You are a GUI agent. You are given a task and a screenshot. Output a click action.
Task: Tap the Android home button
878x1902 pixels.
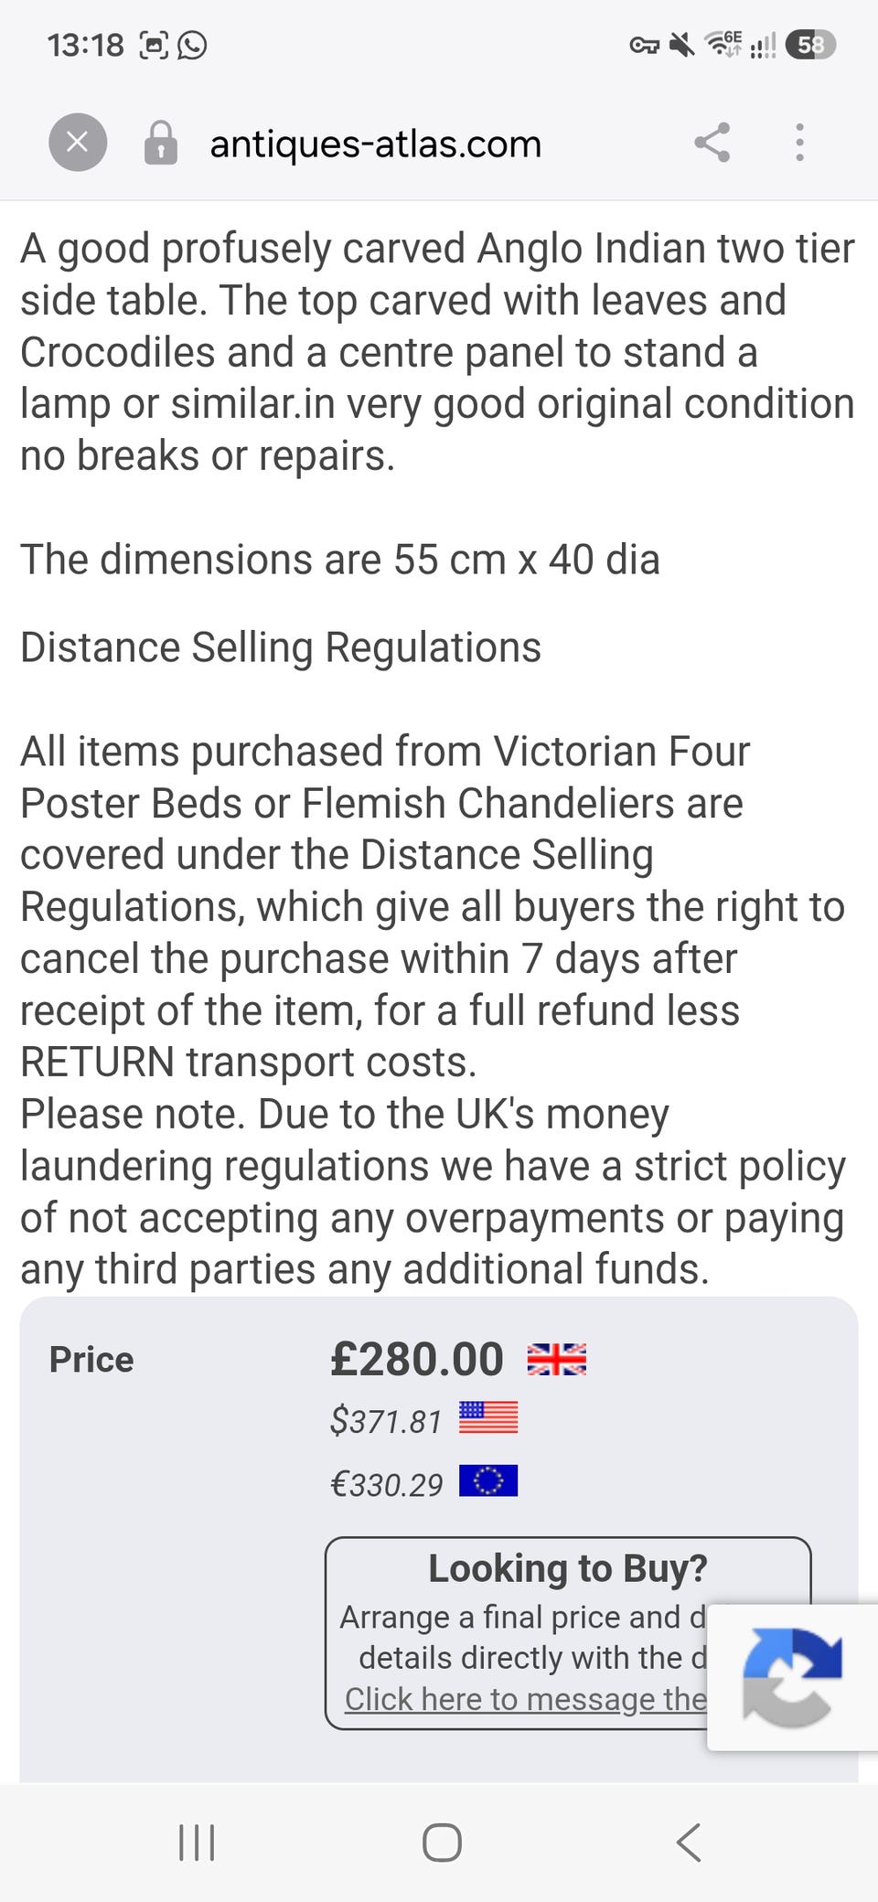(442, 1843)
